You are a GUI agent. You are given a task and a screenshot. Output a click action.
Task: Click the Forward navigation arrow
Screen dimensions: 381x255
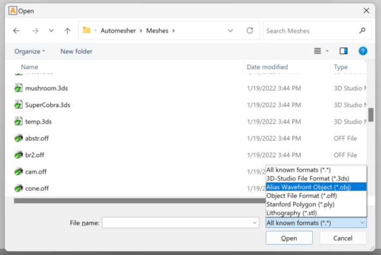(35, 31)
